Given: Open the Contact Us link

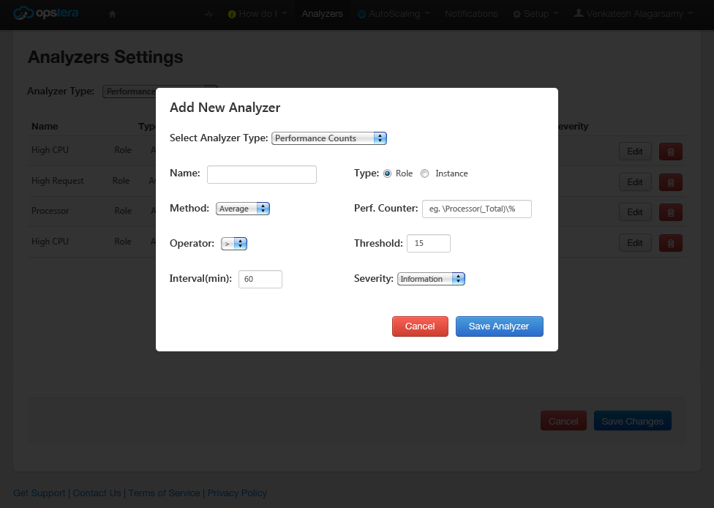Looking at the screenshot, I should point(97,493).
